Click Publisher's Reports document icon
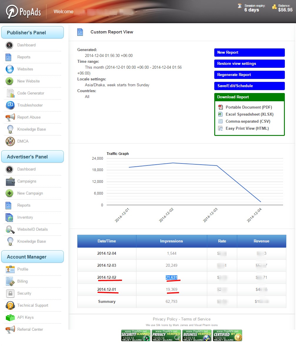 [9, 57]
